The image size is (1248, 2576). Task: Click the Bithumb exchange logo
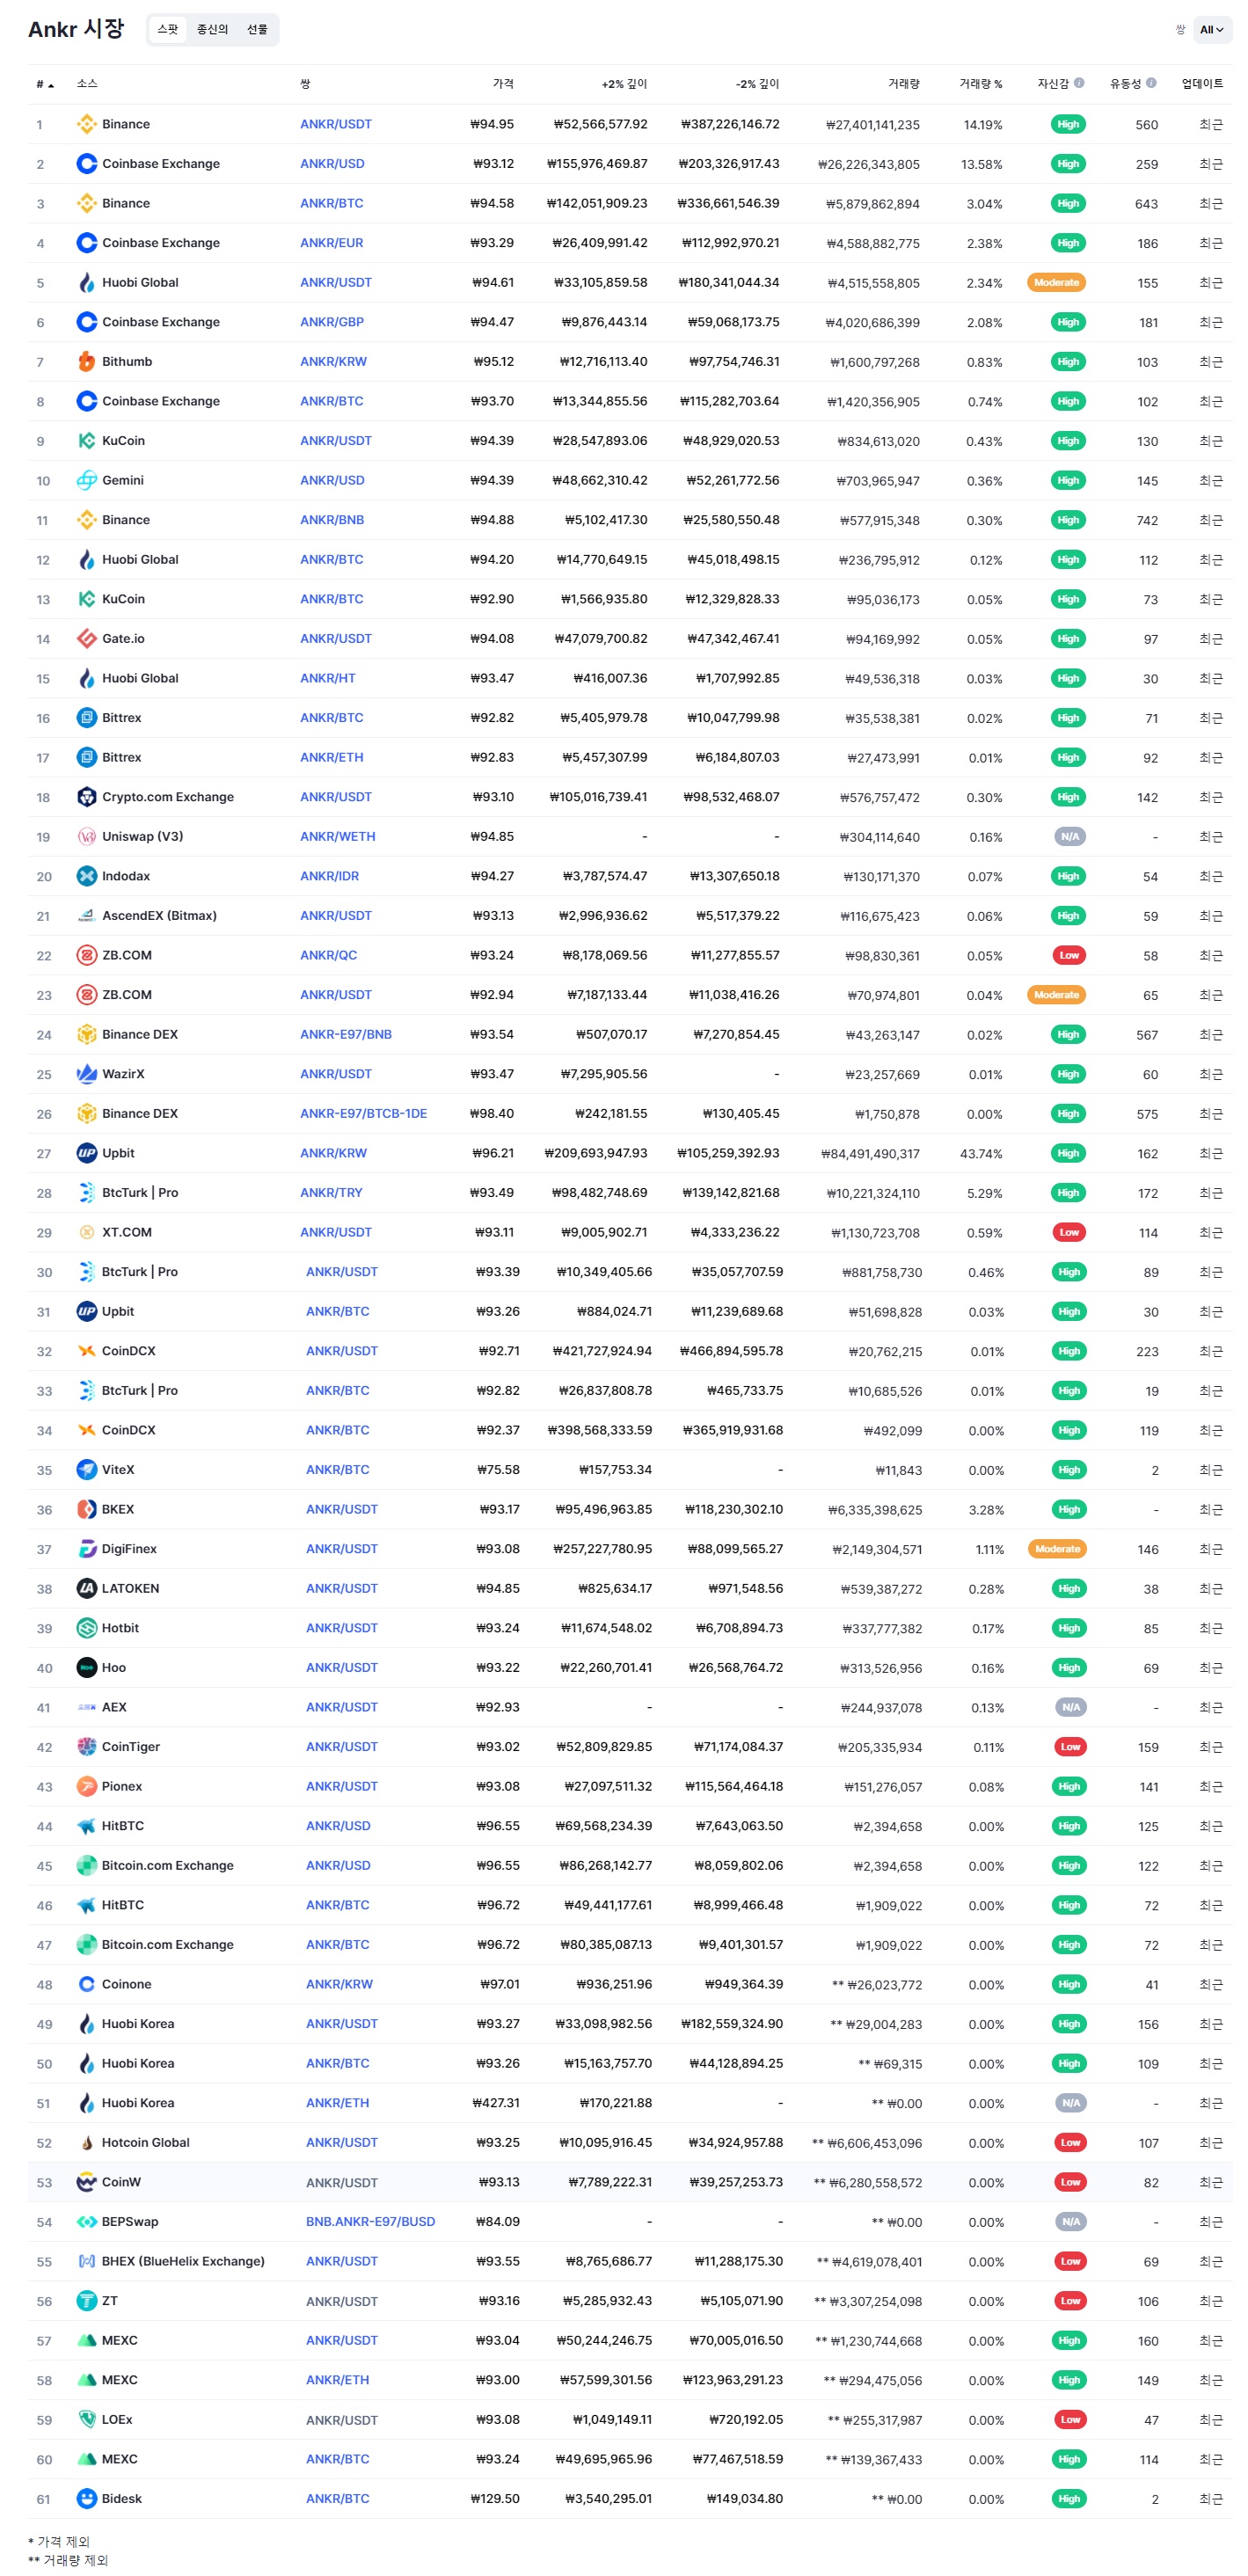(x=87, y=362)
